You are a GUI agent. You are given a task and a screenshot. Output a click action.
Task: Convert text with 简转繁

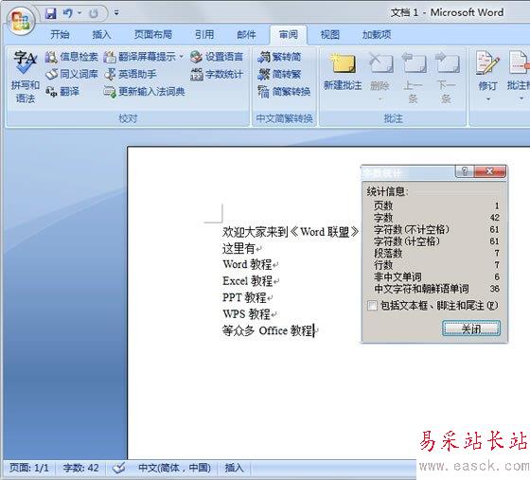pyautogui.click(x=279, y=74)
